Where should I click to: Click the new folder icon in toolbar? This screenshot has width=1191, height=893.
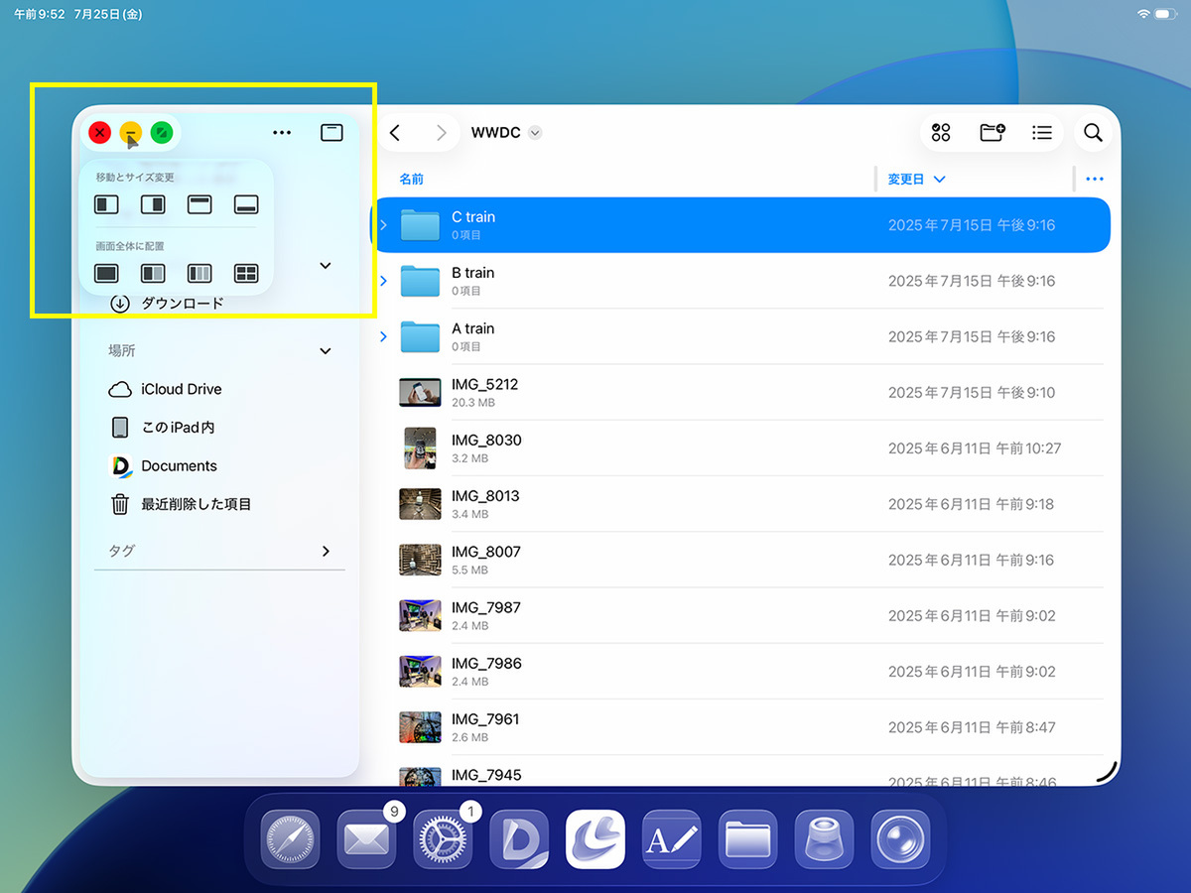(x=992, y=133)
